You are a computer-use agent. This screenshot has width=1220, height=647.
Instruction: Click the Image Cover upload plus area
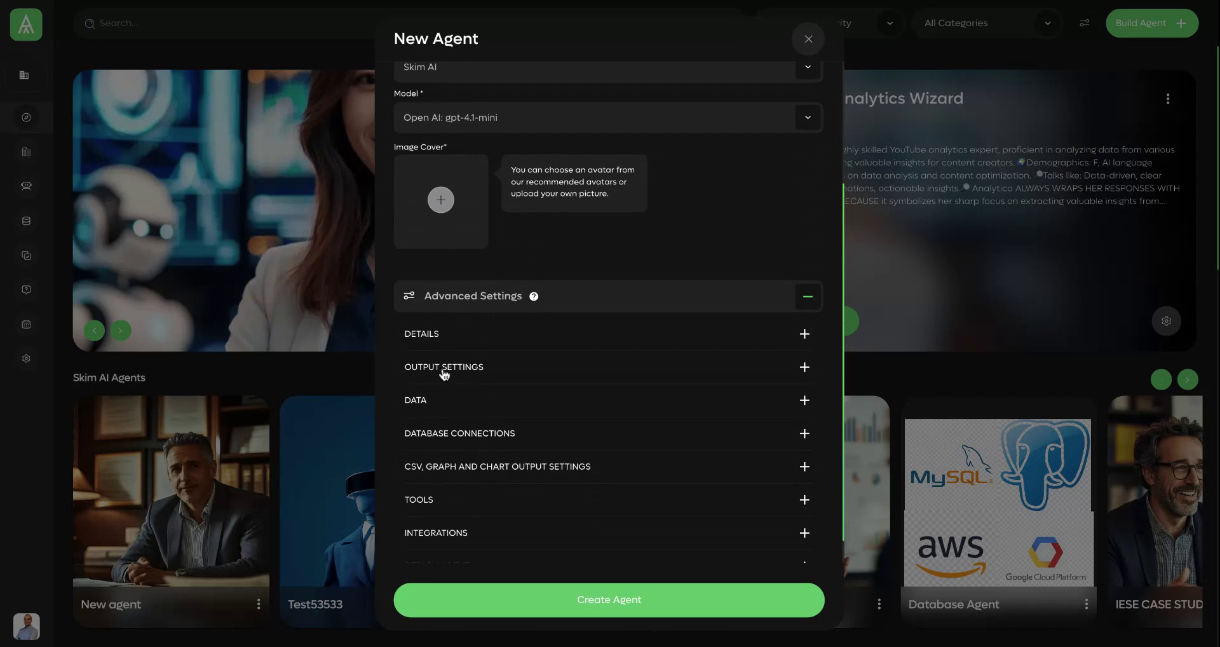click(x=440, y=200)
